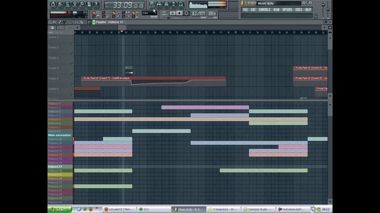Select Pattern 5 in pattern list
Image resolution: width=380 pixels, height=213 pixels.
click(60, 120)
